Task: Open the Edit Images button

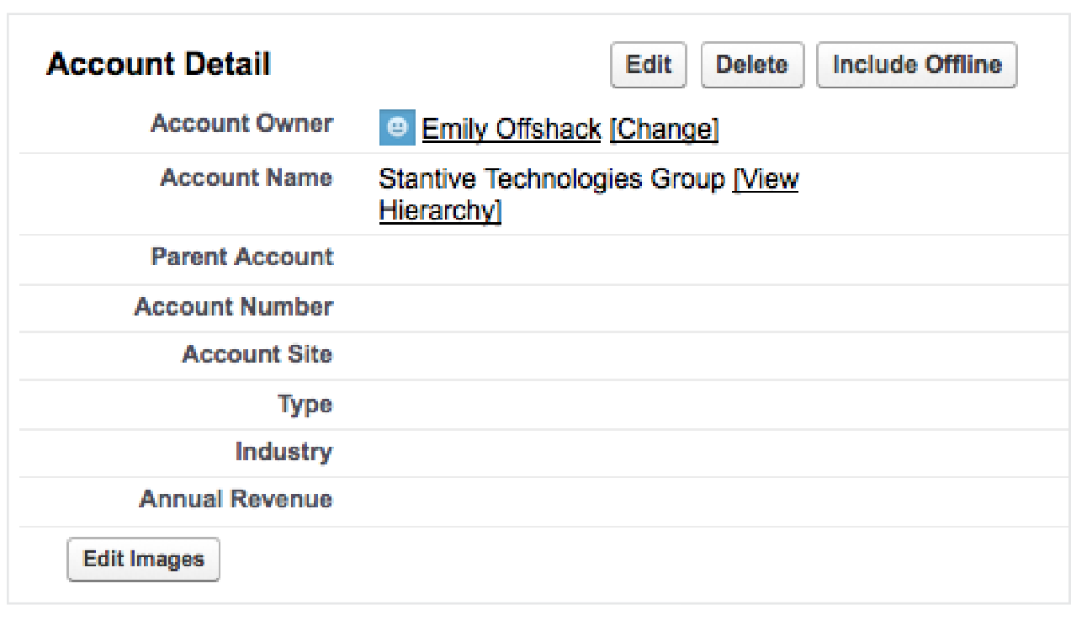Action: tap(143, 560)
